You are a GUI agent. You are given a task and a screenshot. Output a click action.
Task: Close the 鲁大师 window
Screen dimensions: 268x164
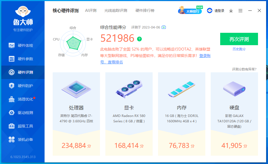pyautogui.click(x=259, y=10)
